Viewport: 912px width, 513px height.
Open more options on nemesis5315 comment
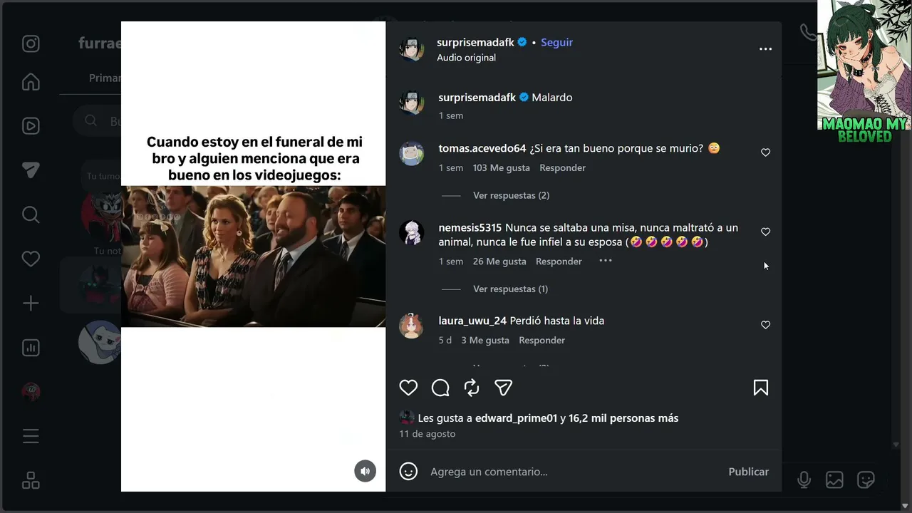[605, 261]
